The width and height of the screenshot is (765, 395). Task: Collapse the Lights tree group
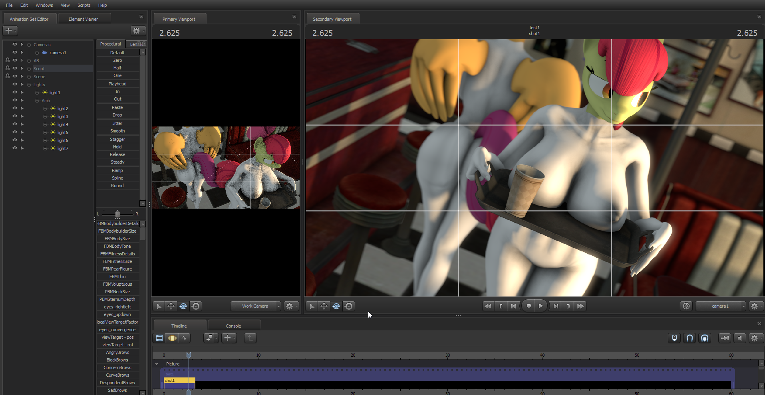(x=29, y=85)
